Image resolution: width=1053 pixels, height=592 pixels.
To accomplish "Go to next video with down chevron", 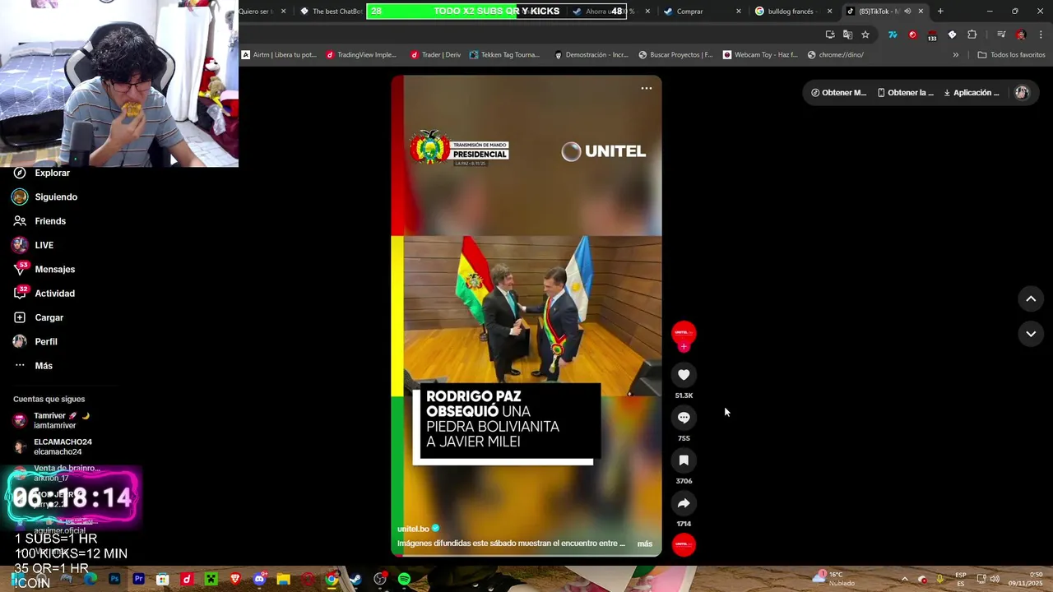I will tap(1031, 334).
